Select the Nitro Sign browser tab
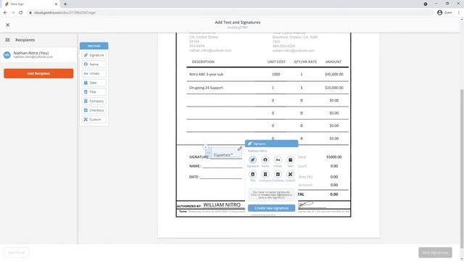The width and height of the screenshot is (464, 261). tap(30, 4)
